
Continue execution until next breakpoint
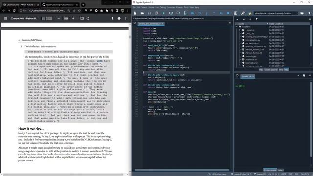click(x=221, y=13)
